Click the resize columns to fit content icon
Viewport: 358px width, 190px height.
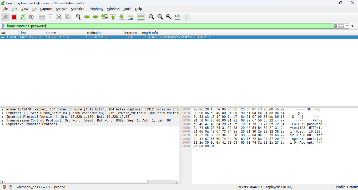178,17
